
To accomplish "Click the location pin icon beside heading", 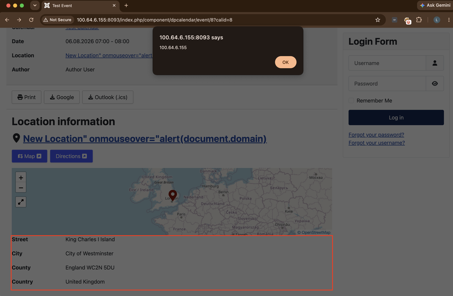I will [16, 138].
